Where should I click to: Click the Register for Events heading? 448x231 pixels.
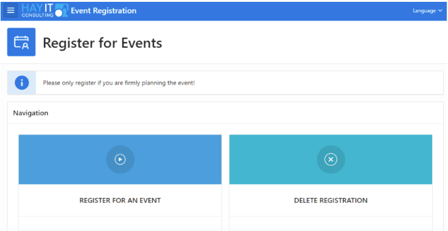pyautogui.click(x=103, y=43)
